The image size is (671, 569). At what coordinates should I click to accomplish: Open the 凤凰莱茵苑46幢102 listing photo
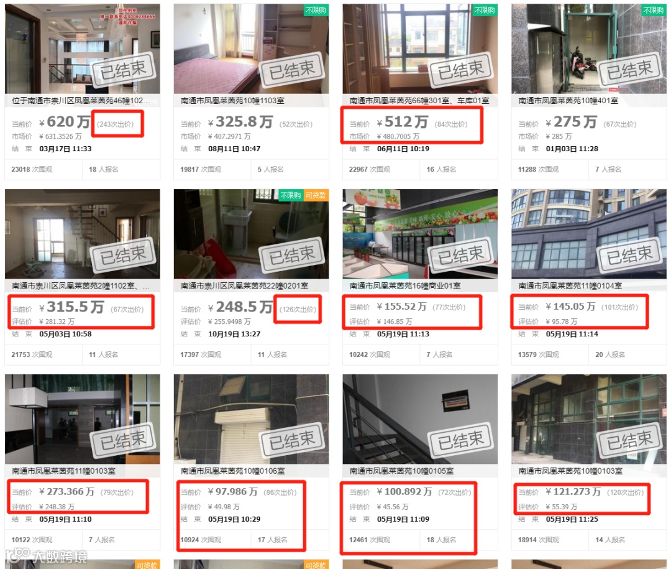pyautogui.click(x=83, y=49)
